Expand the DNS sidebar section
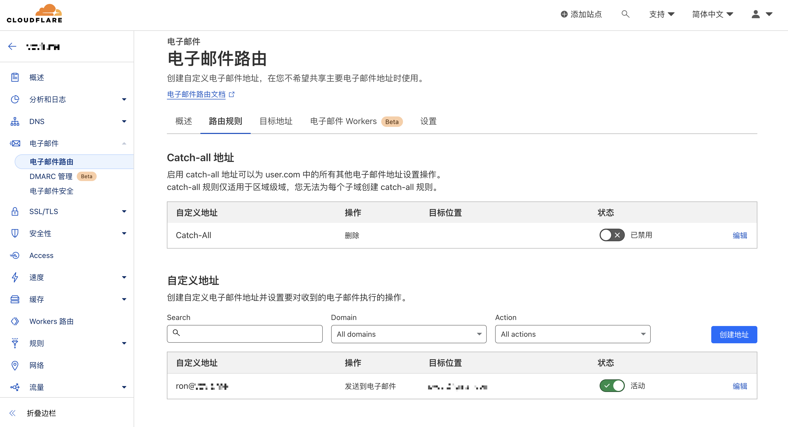This screenshot has width=788, height=427. click(x=124, y=121)
